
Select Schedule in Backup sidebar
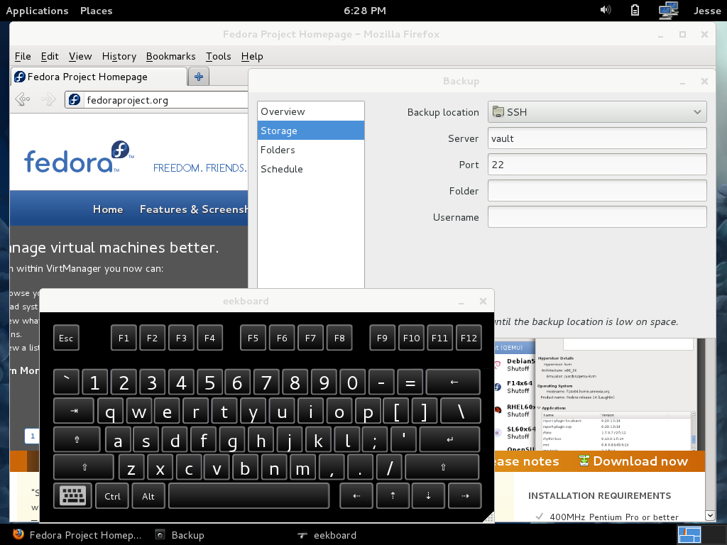tap(311, 169)
